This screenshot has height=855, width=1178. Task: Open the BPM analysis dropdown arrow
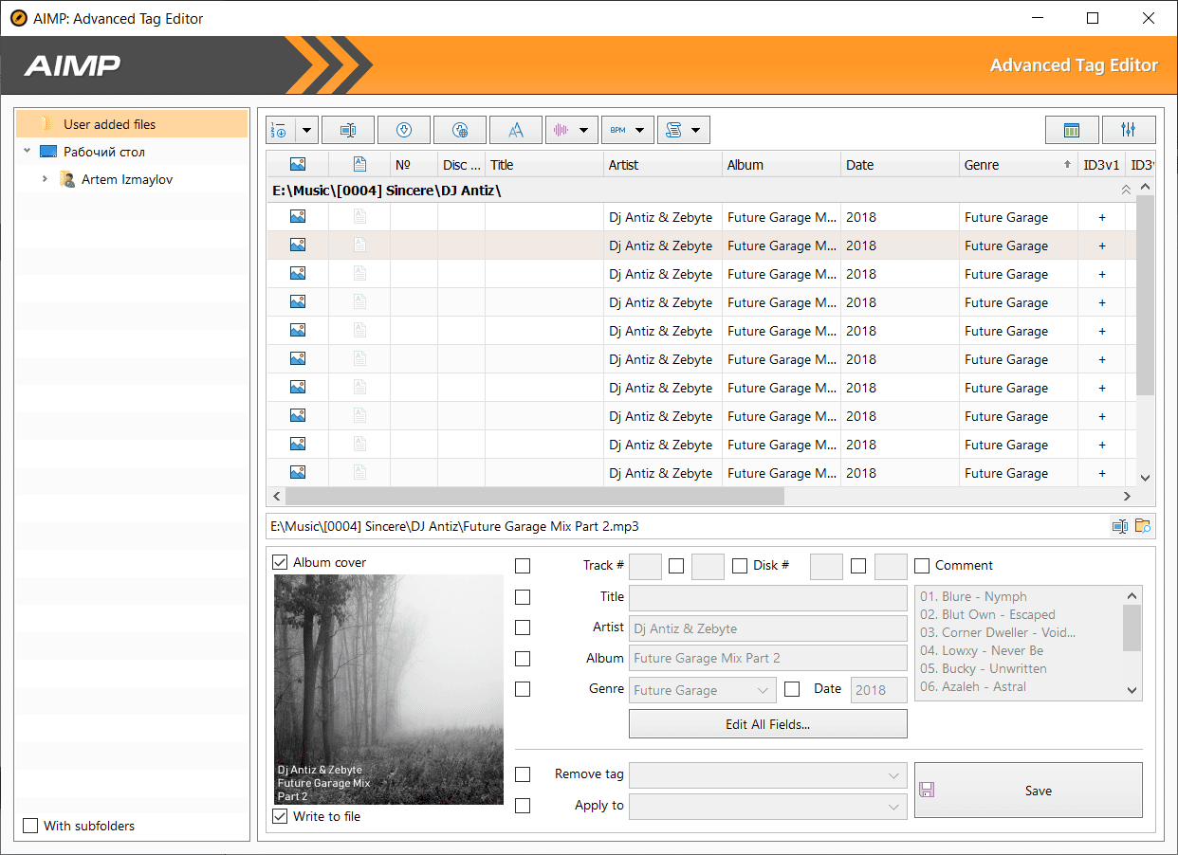click(x=641, y=130)
